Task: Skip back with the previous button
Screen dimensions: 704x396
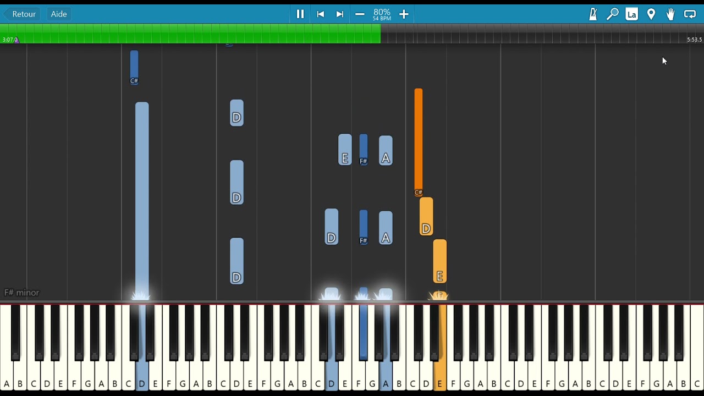Action: point(320,14)
